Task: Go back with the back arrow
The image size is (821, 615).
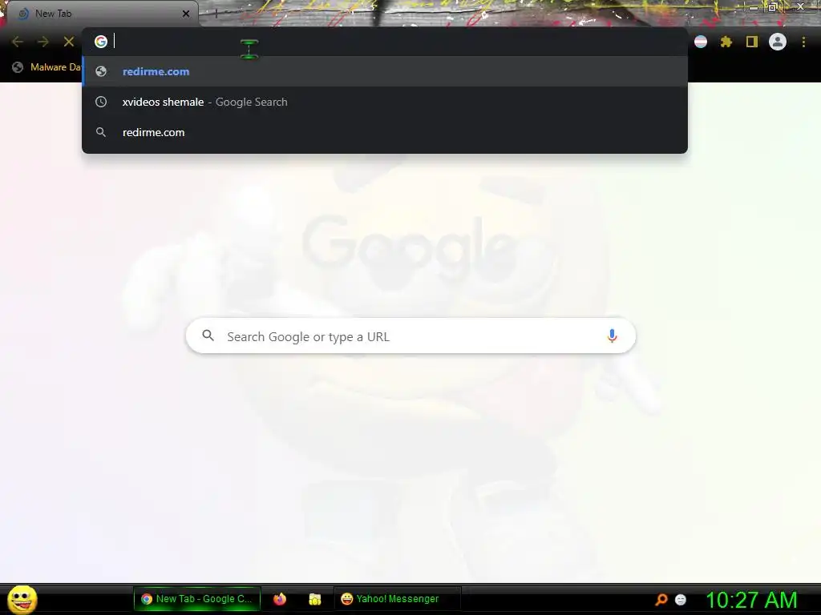Action: pyautogui.click(x=18, y=42)
